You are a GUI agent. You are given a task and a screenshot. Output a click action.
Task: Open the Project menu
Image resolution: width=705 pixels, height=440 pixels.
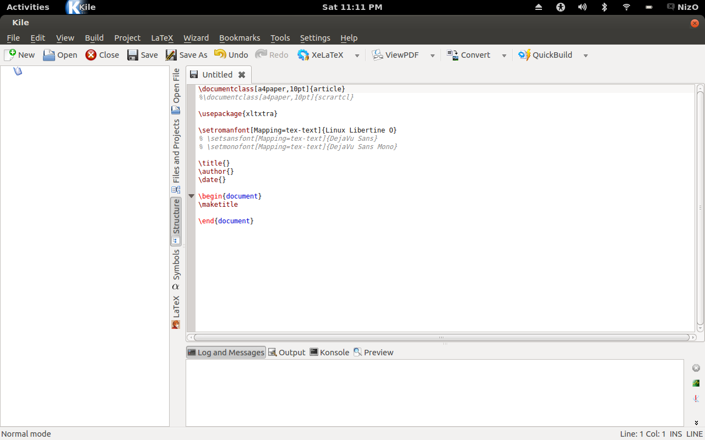[x=127, y=38]
